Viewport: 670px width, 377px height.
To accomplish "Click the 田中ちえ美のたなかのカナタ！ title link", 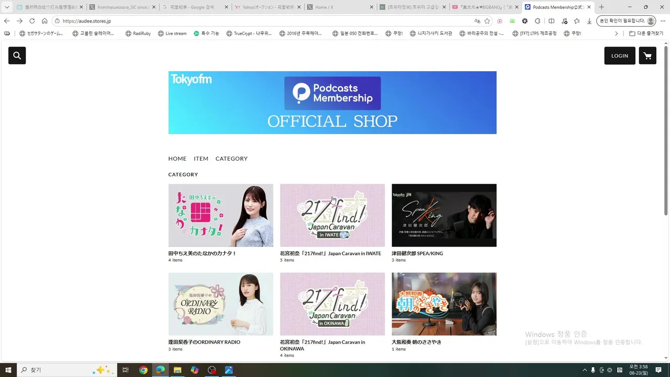I will [x=202, y=253].
